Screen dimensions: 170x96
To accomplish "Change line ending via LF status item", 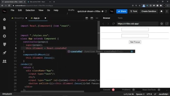I will (155, 94).
